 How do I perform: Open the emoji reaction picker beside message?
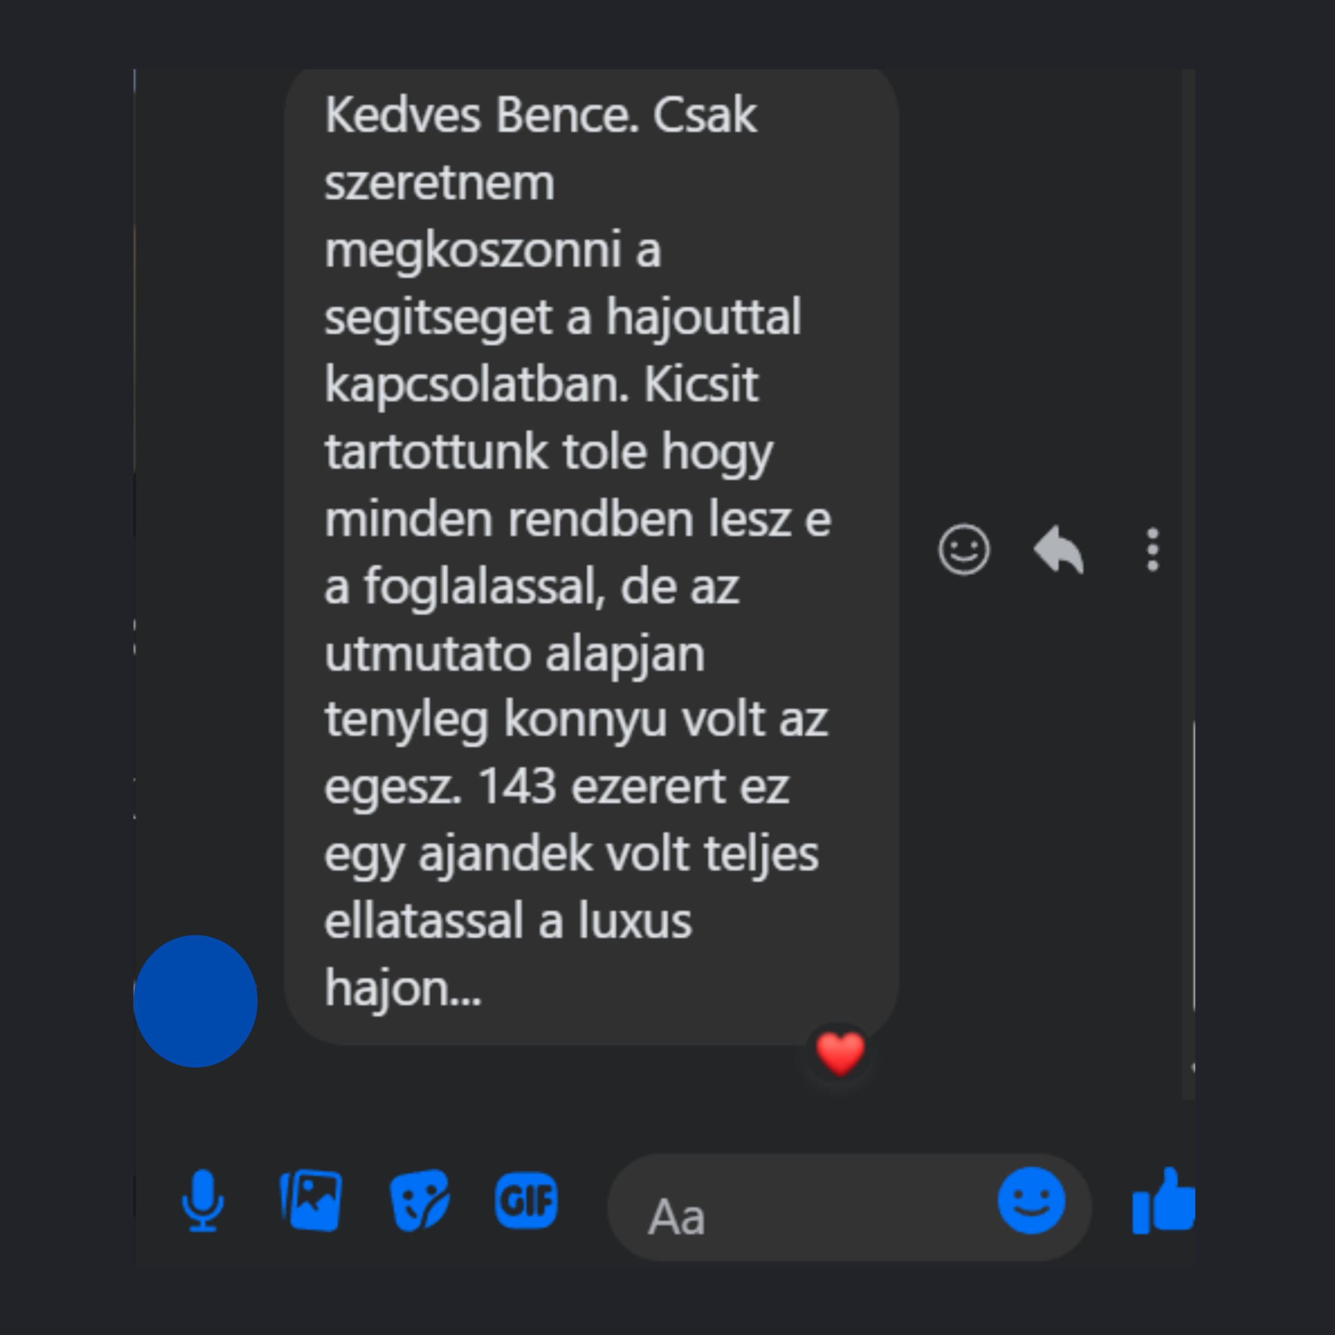pos(964,550)
